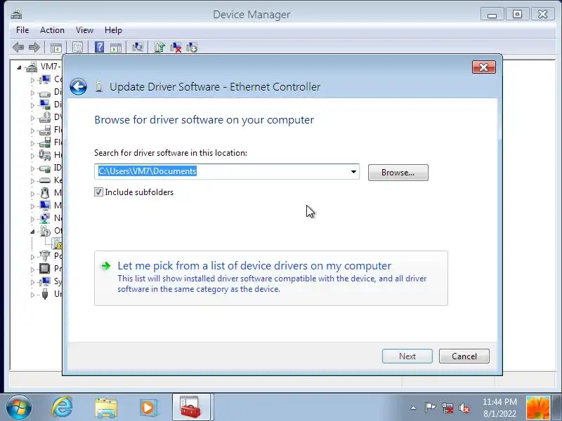Open the Properties toolbar icon

(77, 47)
